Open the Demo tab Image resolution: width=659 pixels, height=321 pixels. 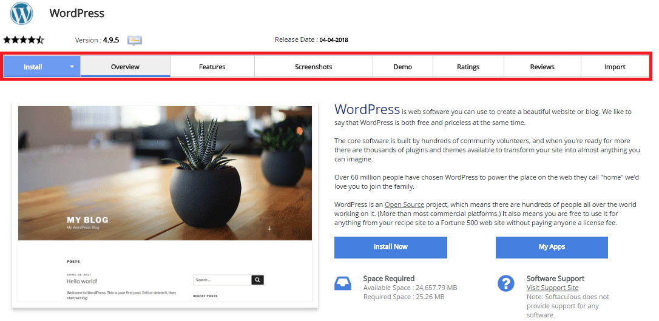(x=403, y=66)
